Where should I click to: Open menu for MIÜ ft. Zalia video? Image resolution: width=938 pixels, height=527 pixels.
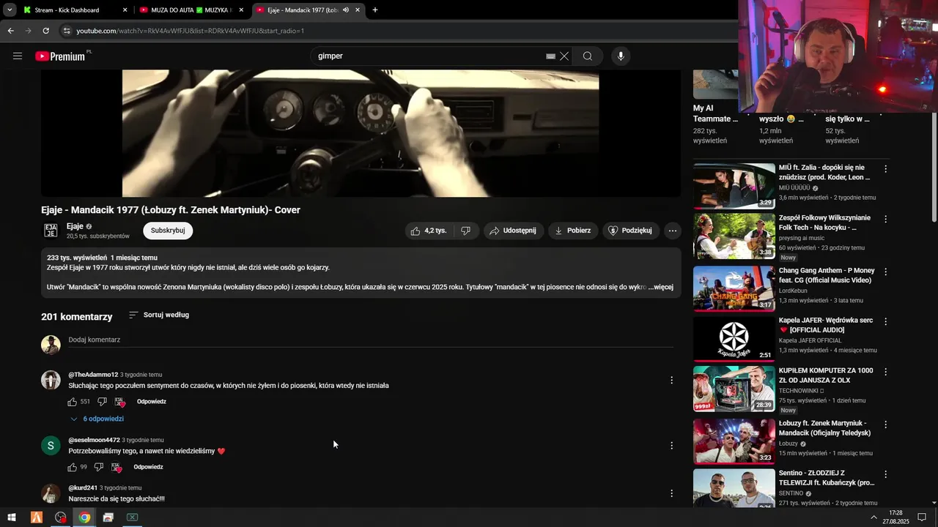pos(885,169)
